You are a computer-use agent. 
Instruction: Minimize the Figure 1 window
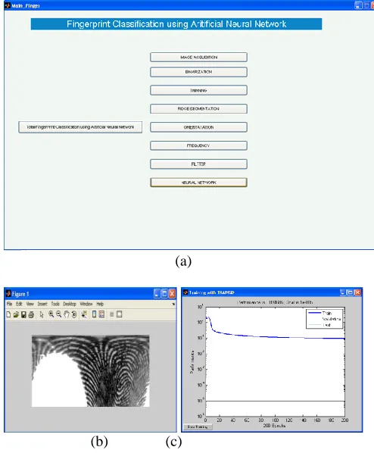[157, 294]
